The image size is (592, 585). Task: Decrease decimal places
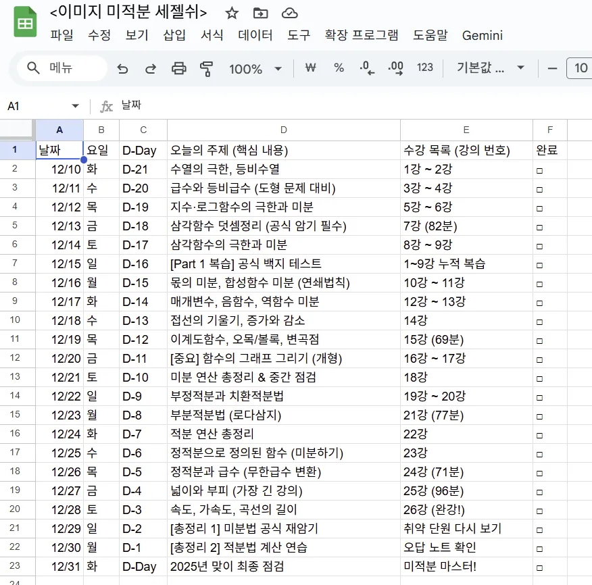click(x=366, y=68)
